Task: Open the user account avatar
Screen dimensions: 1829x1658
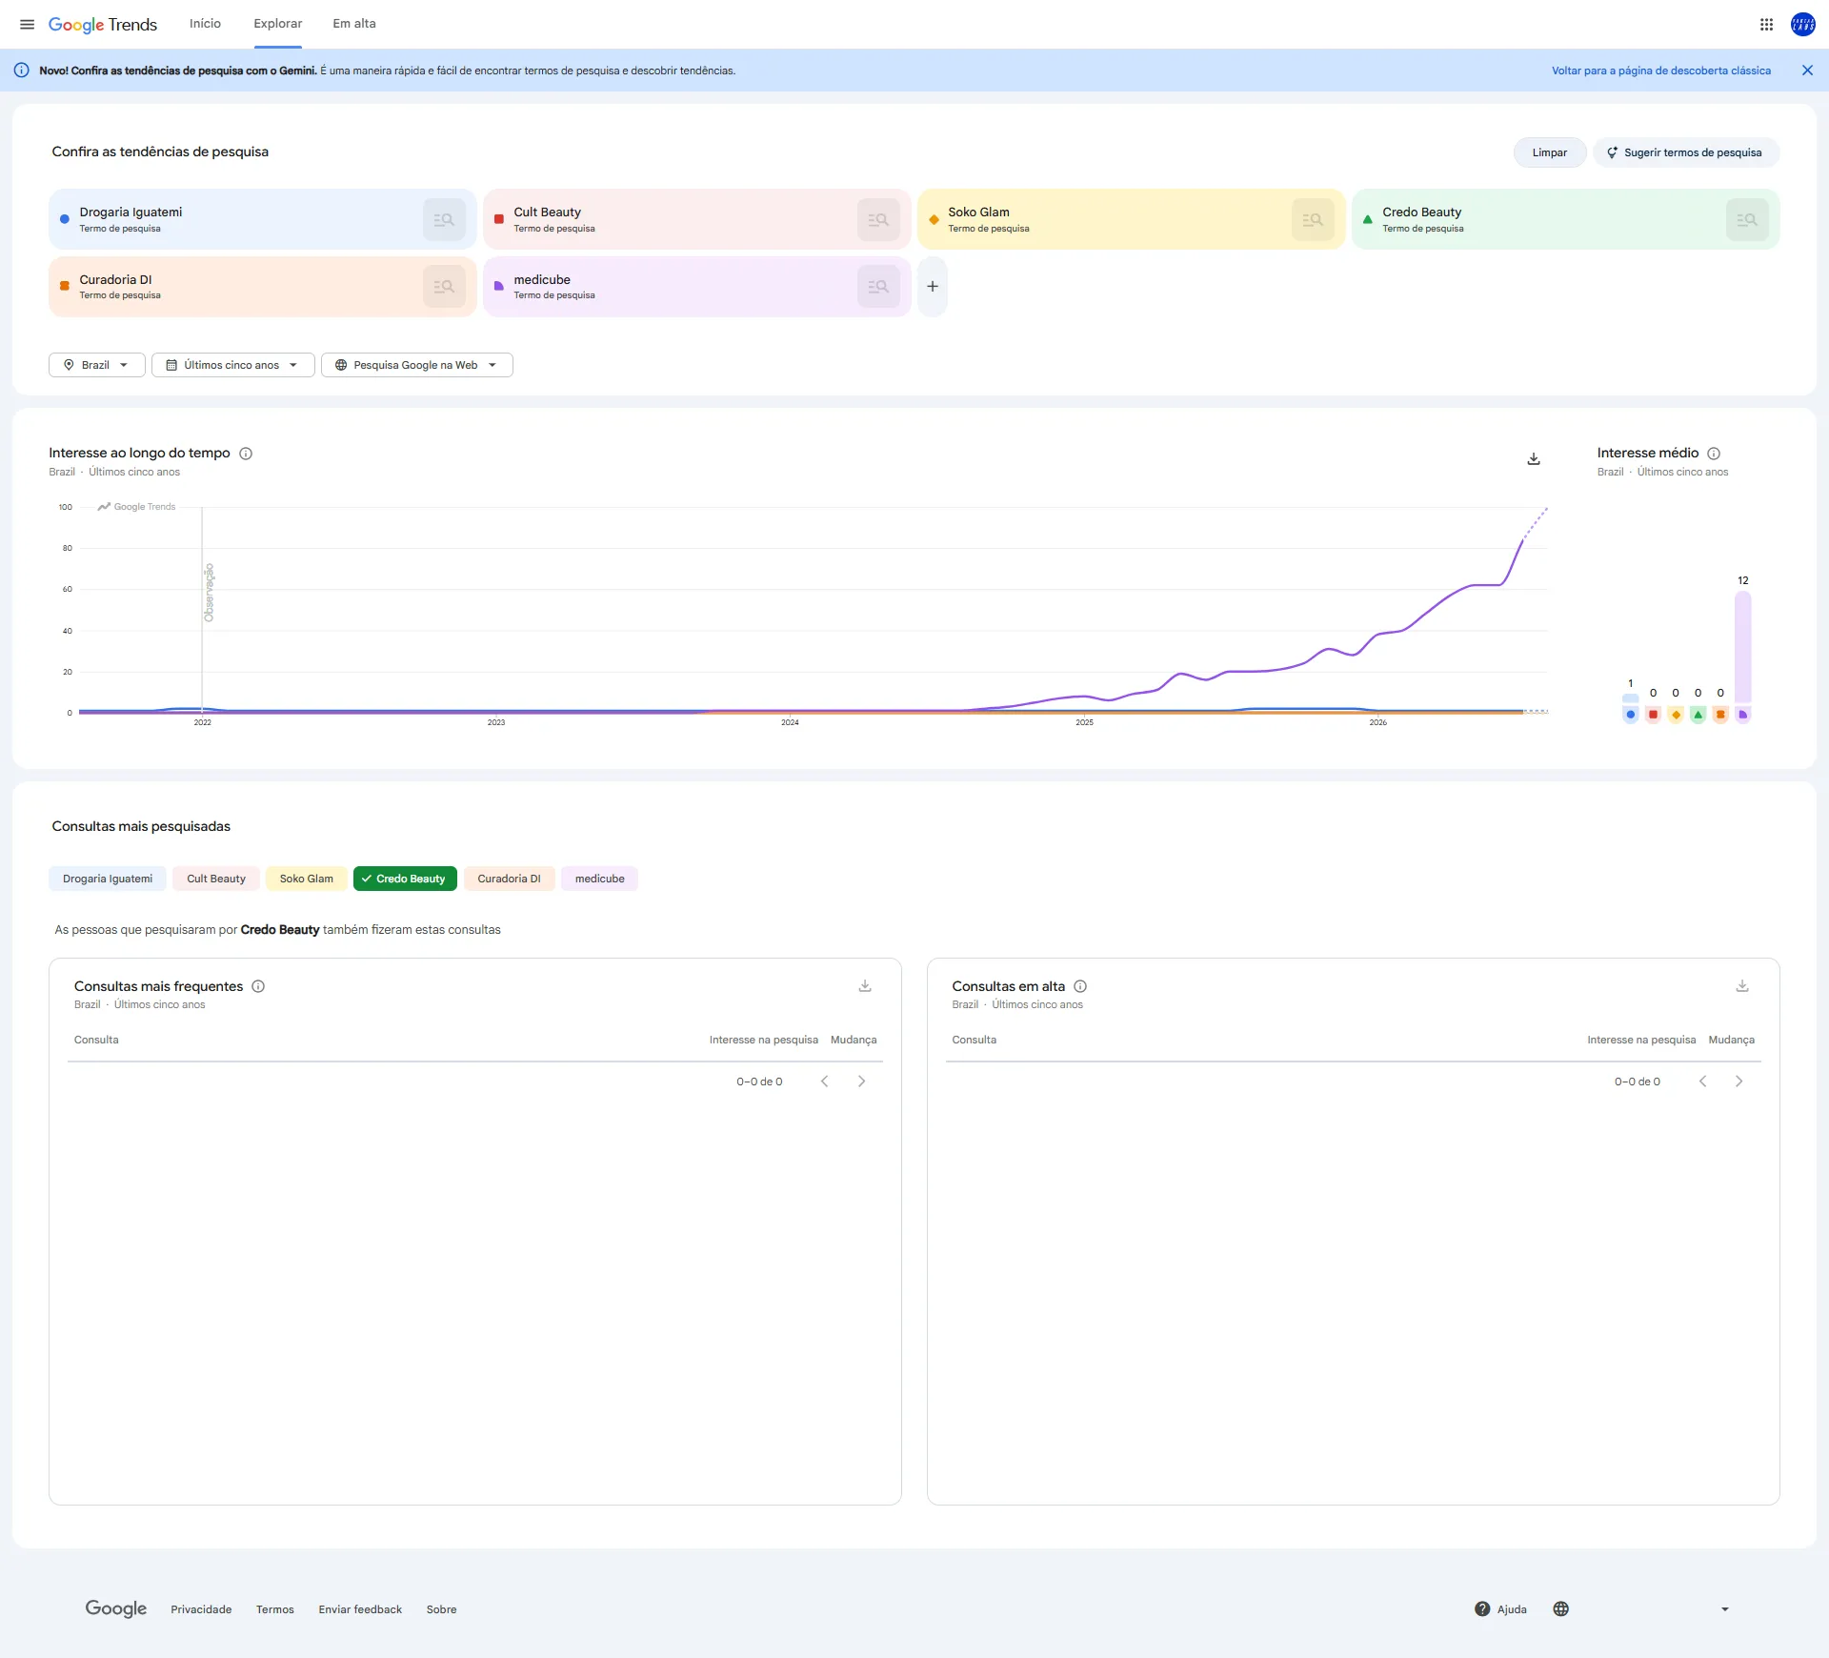Action: 1802,24
